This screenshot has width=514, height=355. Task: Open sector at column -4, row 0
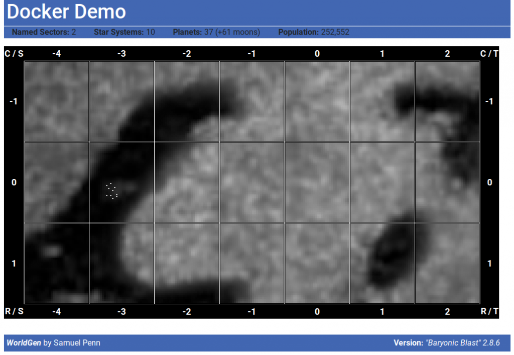[57, 182]
